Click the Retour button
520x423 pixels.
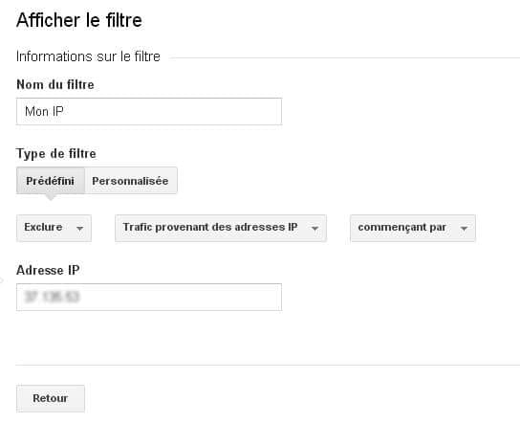[51, 398]
